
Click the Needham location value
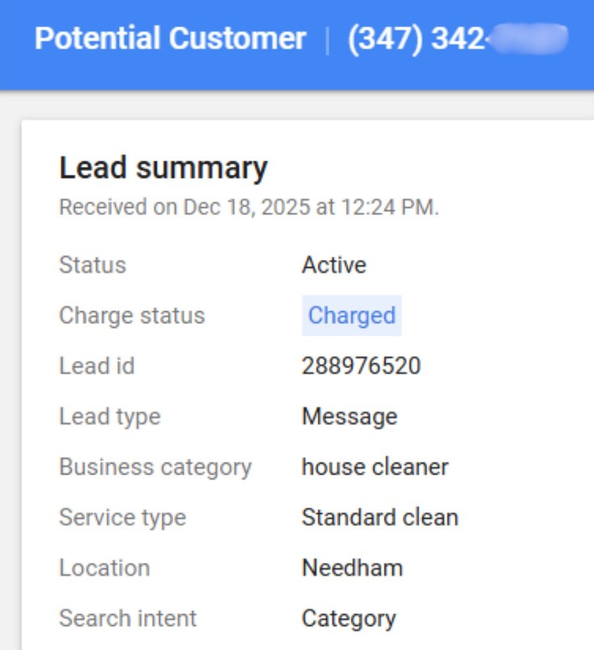pos(352,568)
